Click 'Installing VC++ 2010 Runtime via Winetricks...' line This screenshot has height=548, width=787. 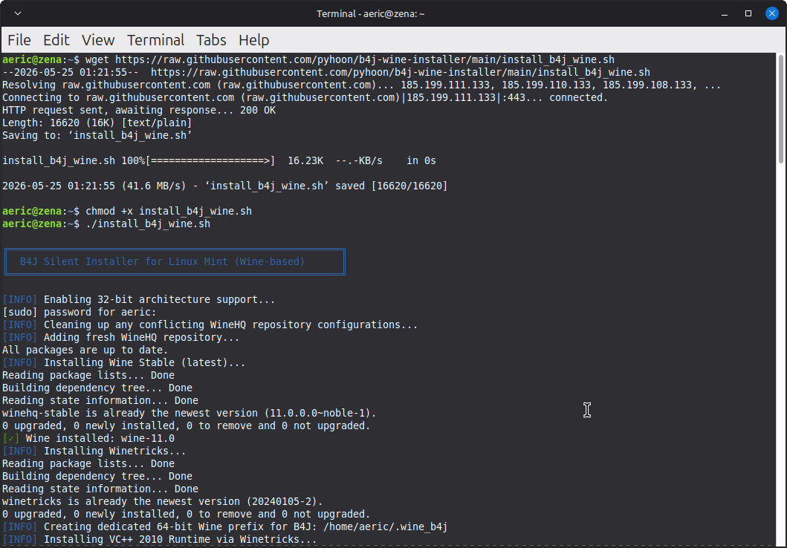pos(160,540)
